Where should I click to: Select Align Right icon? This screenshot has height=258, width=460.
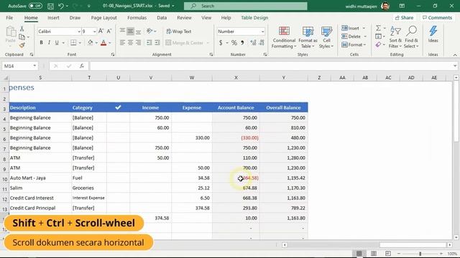138,43
